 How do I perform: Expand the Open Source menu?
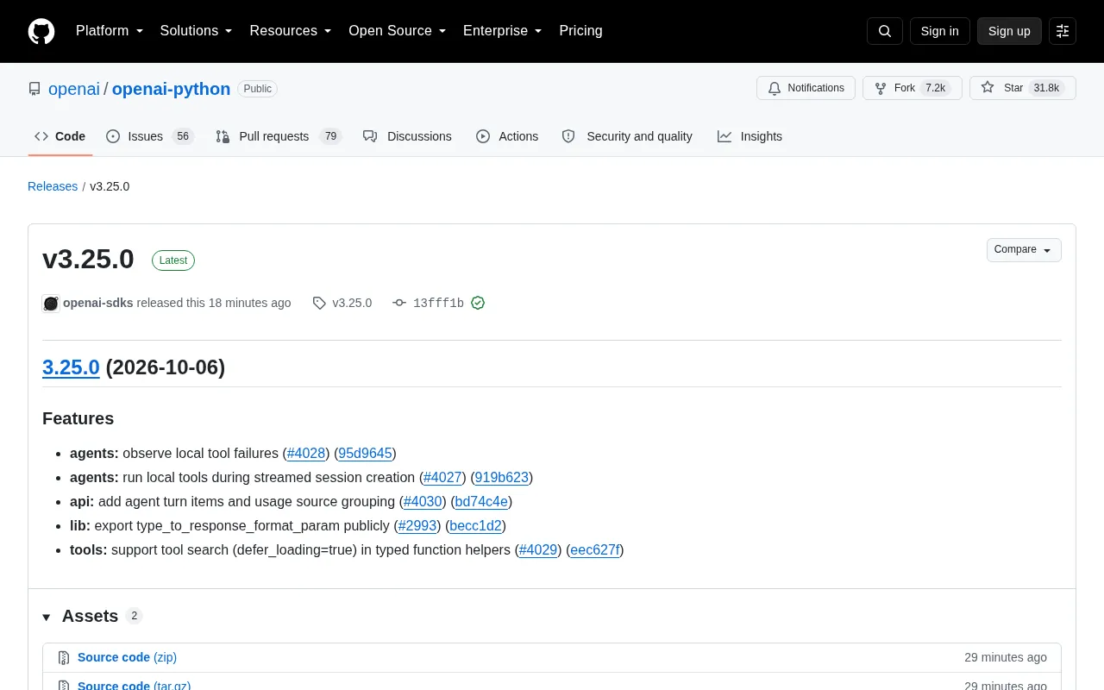click(398, 31)
